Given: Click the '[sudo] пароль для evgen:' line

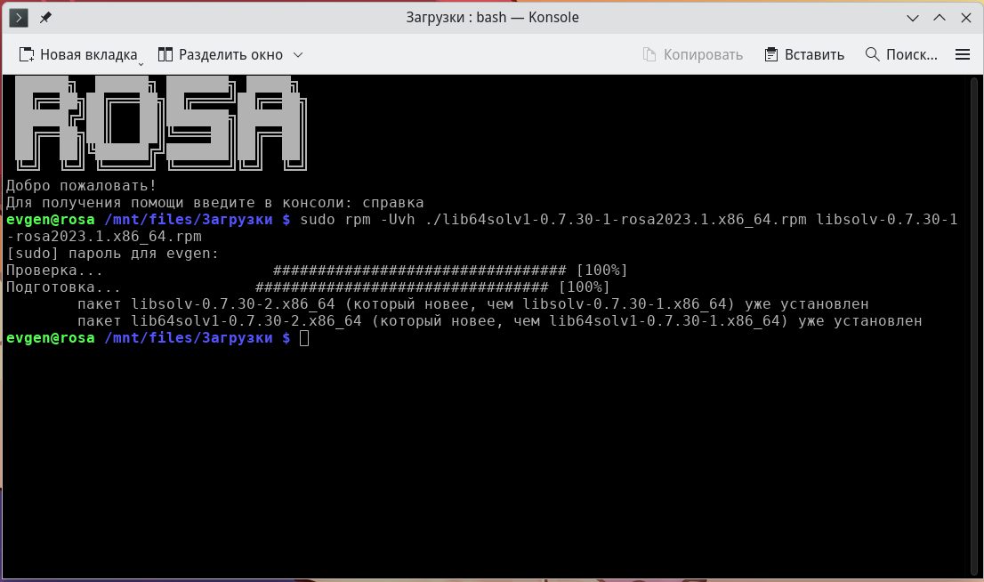Looking at the screenshot, I should tap(112, 254).
